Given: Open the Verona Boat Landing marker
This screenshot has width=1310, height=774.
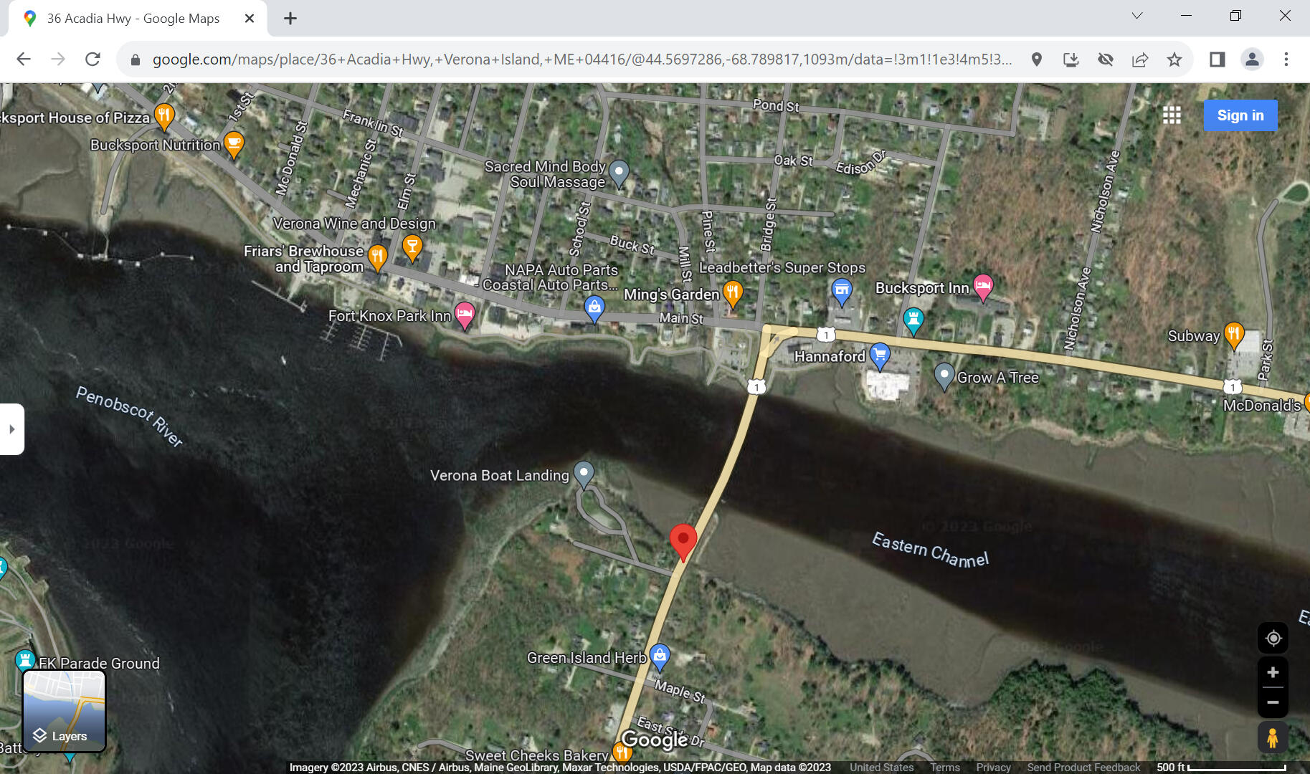Looking at the screenshot, I should (584, 472).
